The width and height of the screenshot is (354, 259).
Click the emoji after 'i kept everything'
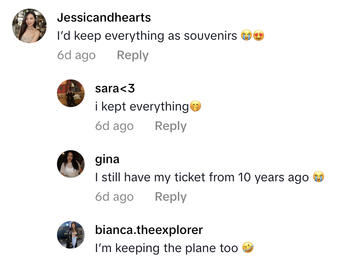(x=196, y=107)
